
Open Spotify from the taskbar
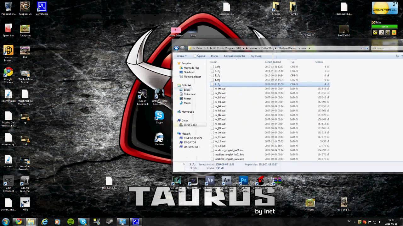71,222
